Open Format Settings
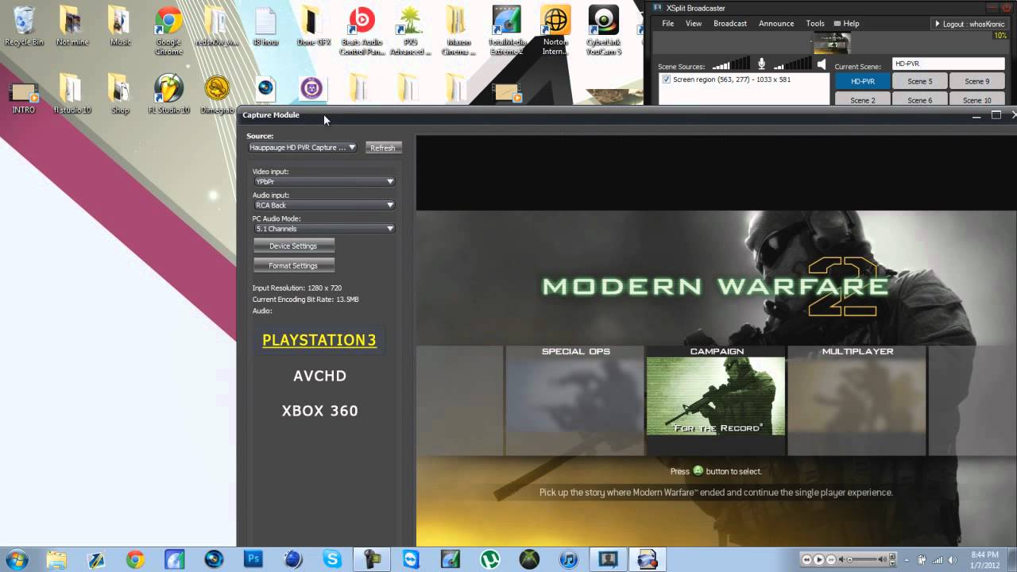This screenshot has height=572, width=1017. [x=293, y=266]
